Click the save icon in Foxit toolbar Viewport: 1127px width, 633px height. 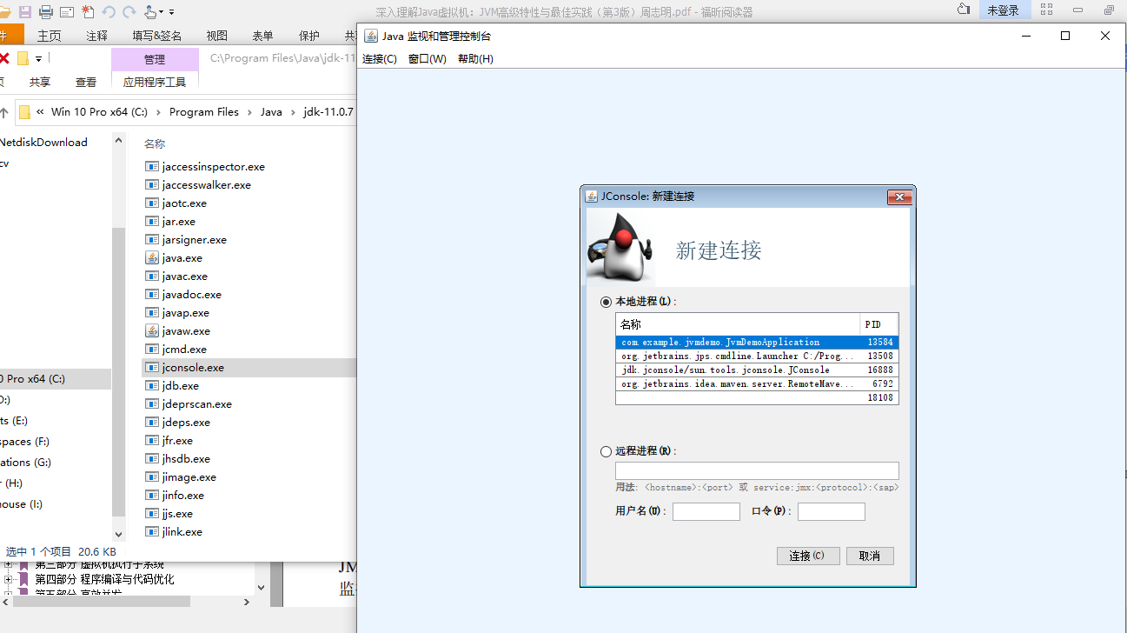[25, 12]
